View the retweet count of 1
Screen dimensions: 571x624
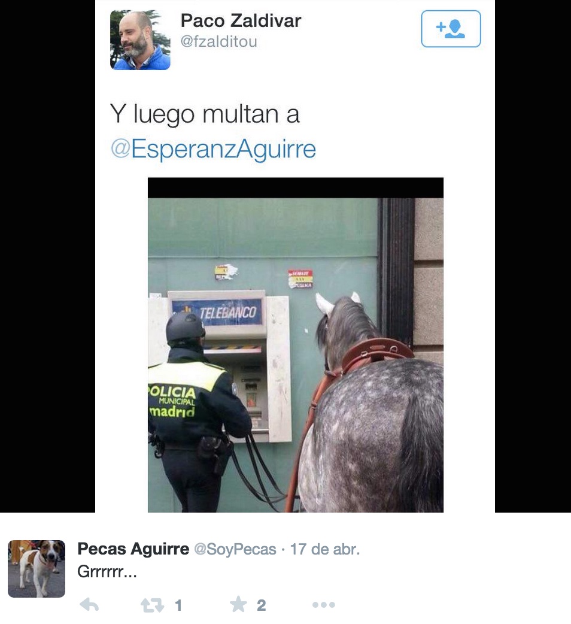(x=178, y=605)
